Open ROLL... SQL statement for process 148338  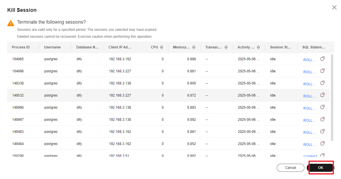tap(310, 84)
